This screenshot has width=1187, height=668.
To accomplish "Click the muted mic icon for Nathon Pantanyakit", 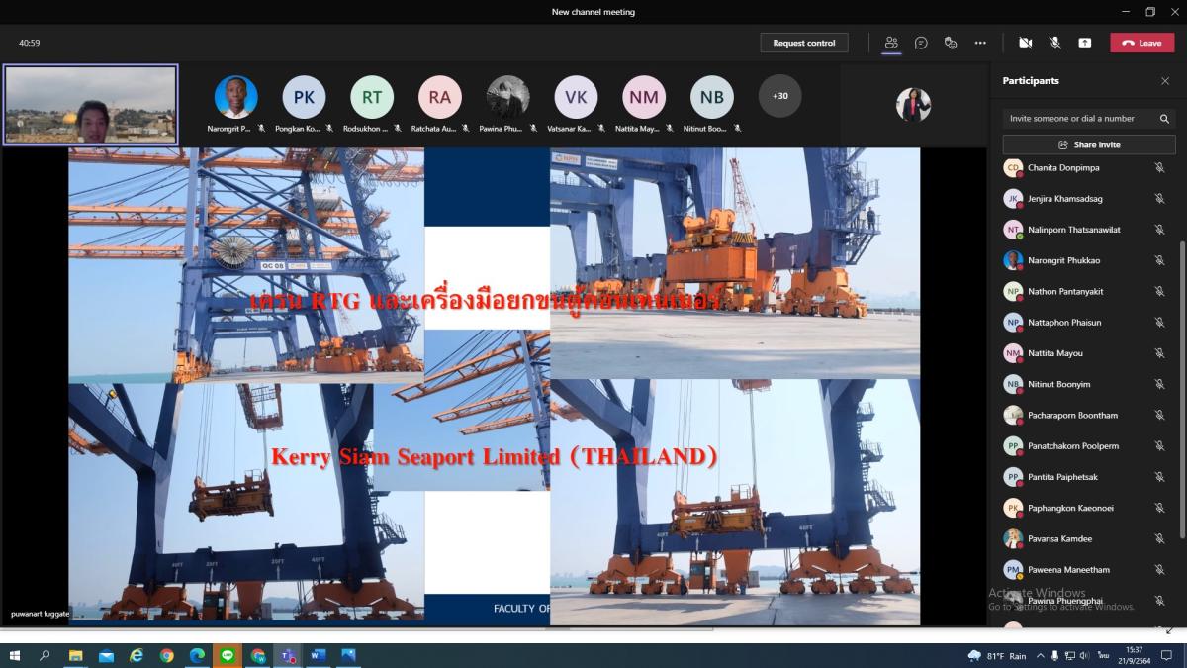I will 1159,292.
